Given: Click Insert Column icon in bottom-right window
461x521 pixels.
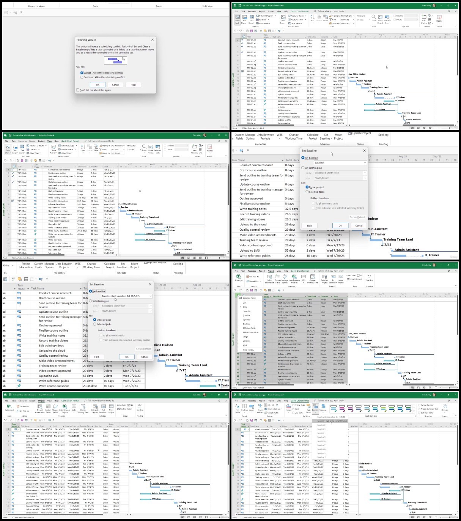Looking at the screenshot, I should coord(260,408).
